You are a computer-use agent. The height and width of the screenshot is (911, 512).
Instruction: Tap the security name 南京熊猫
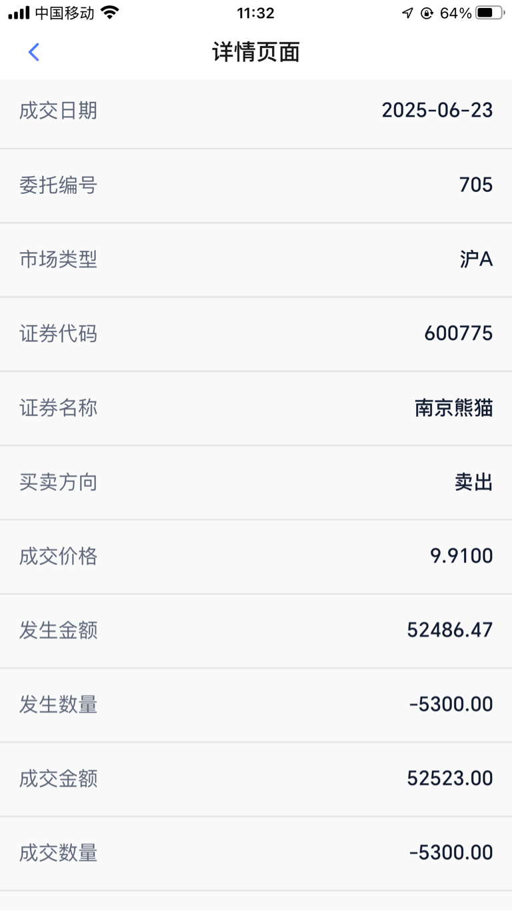pos(454,408)
